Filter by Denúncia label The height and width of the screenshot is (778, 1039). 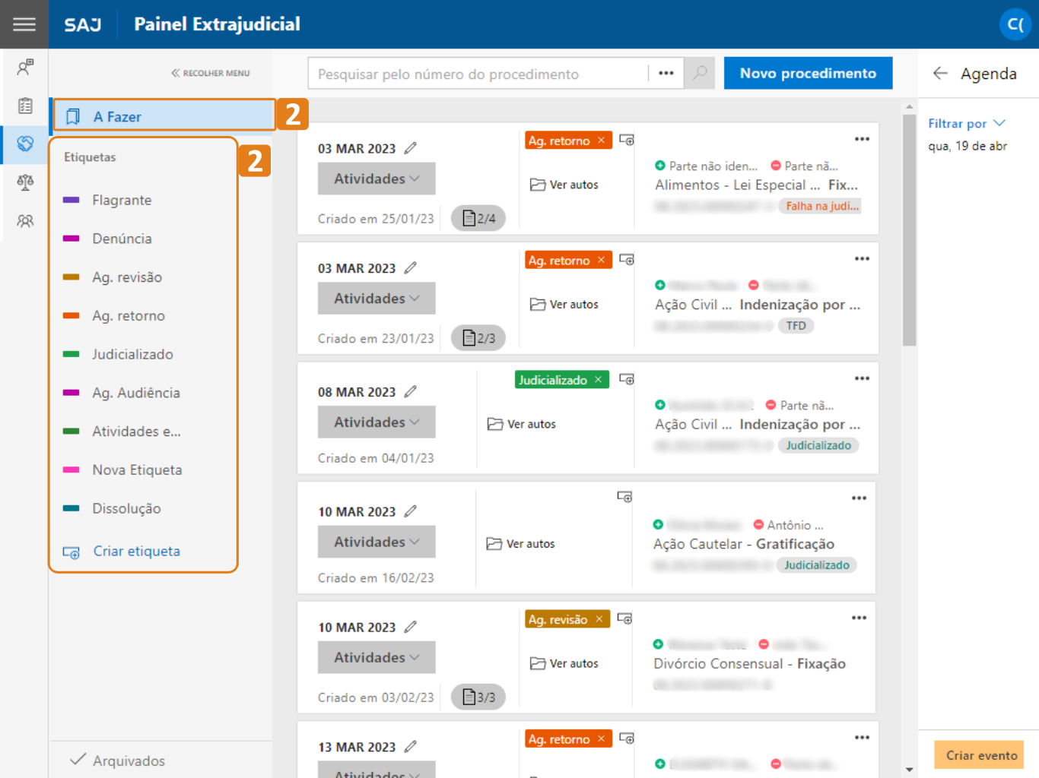coord(122,239)
